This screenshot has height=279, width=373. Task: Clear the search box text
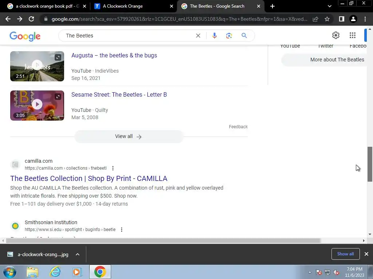[198, 36]
